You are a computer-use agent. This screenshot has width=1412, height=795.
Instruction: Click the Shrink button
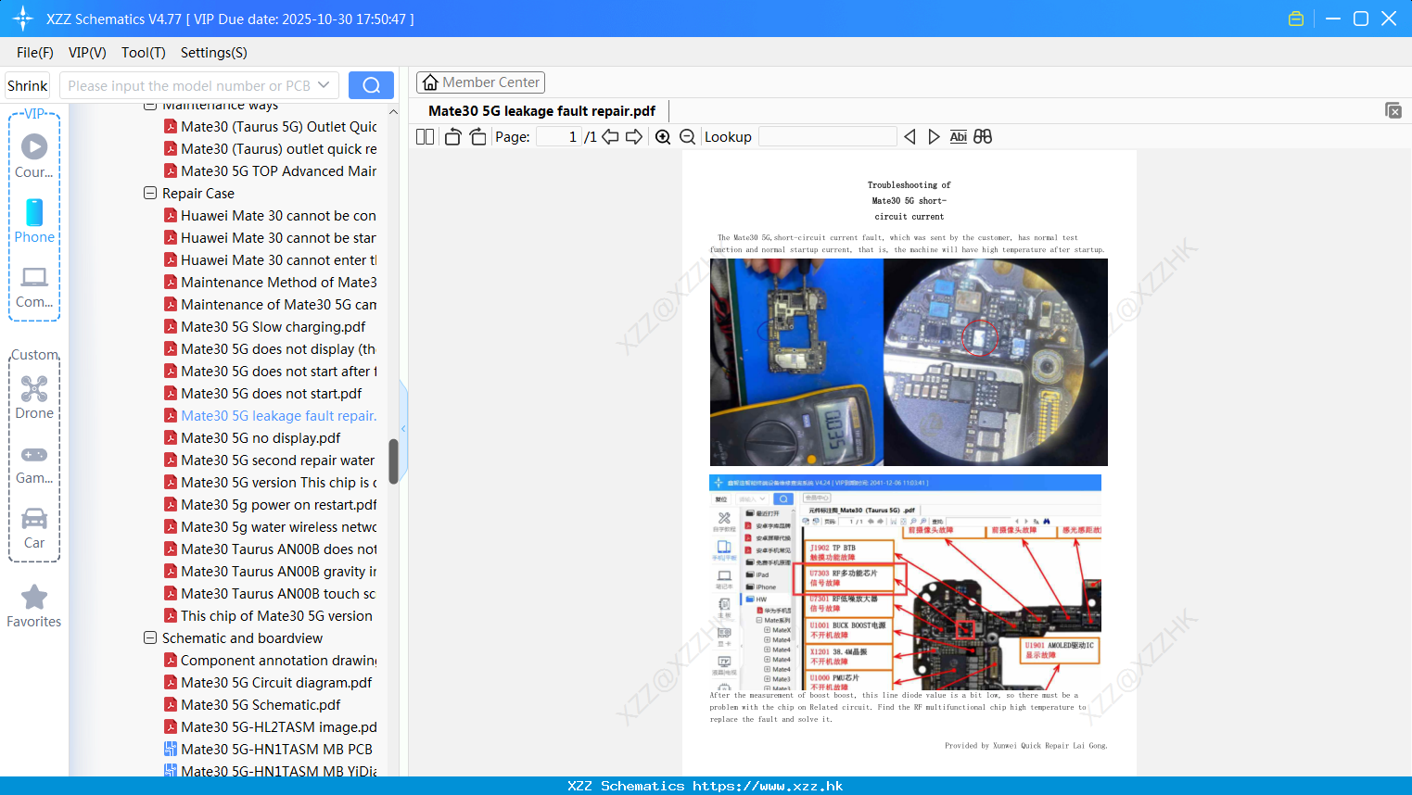(28, 85)
